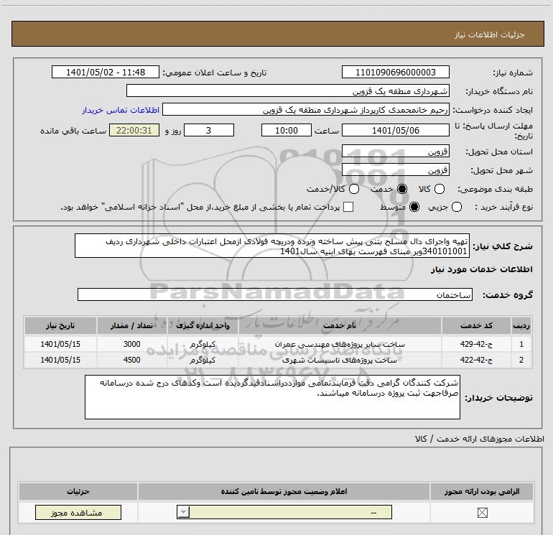Open اطلاعات تماس خریدار link
This screenshot has height=535, width=553.
click(121, 110)
